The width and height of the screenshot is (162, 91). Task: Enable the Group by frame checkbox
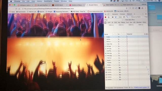[130, 17]
